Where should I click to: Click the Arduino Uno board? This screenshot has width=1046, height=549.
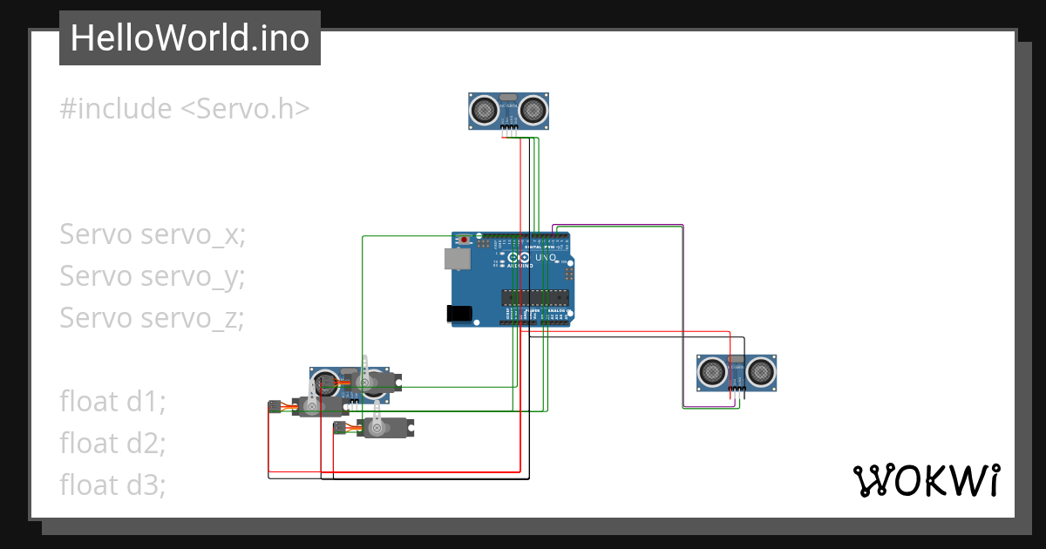coord(488,279)
